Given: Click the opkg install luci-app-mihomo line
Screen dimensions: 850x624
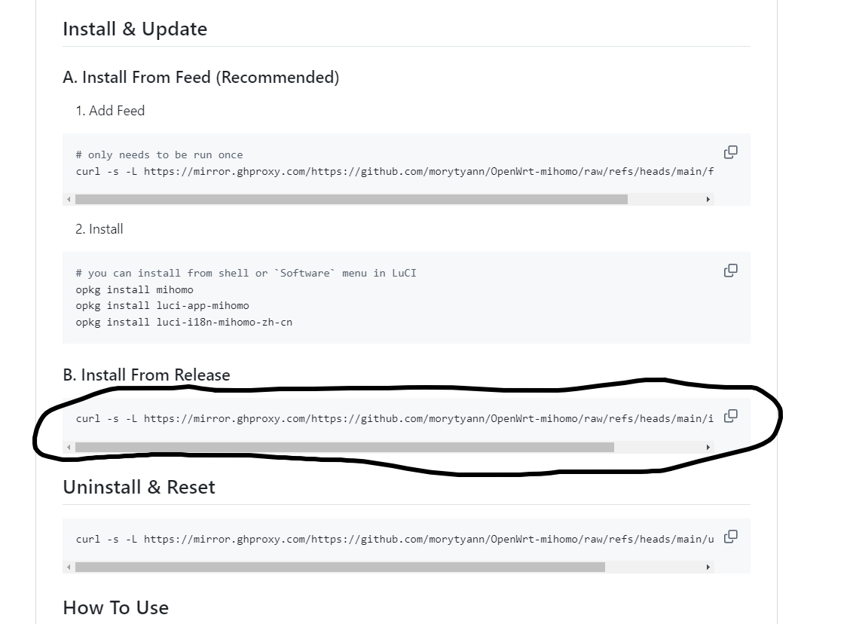Looking at the screenshot, I should point(162,306).
